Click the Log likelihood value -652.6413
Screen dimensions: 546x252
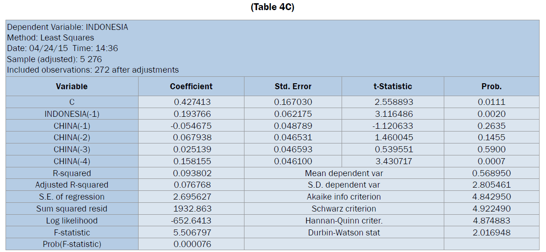191,221
